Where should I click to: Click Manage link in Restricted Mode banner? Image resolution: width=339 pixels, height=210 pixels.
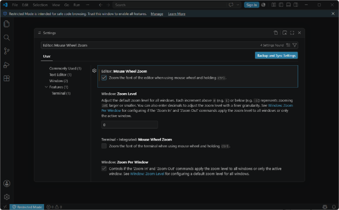(157, 14)
